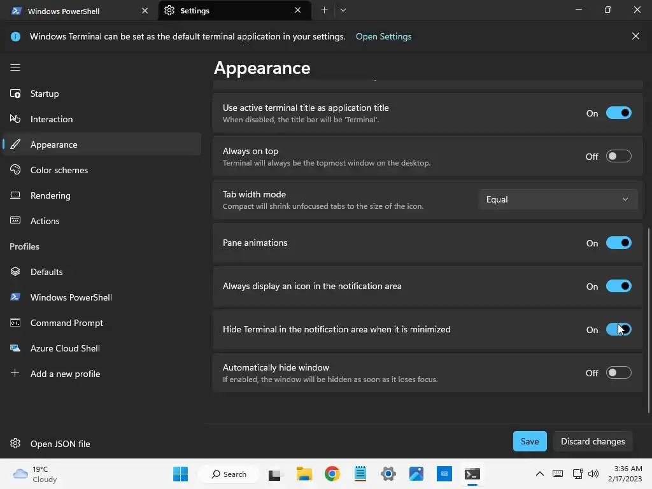Toggle Use active terminal title as application title
Image resolution: width=652 pixels, height=489 pixels.
pos(619,113)
